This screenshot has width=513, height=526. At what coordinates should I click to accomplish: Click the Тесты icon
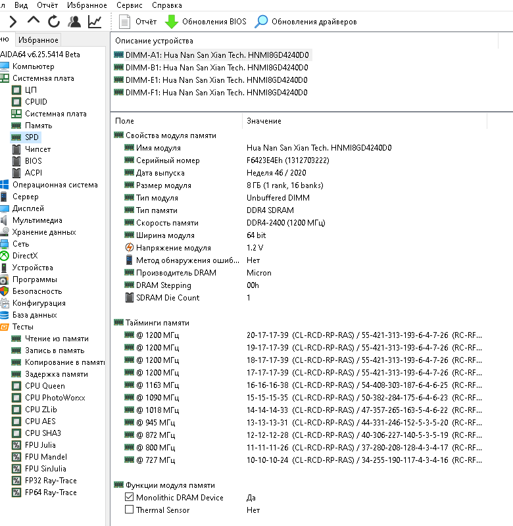coord(5,327)
